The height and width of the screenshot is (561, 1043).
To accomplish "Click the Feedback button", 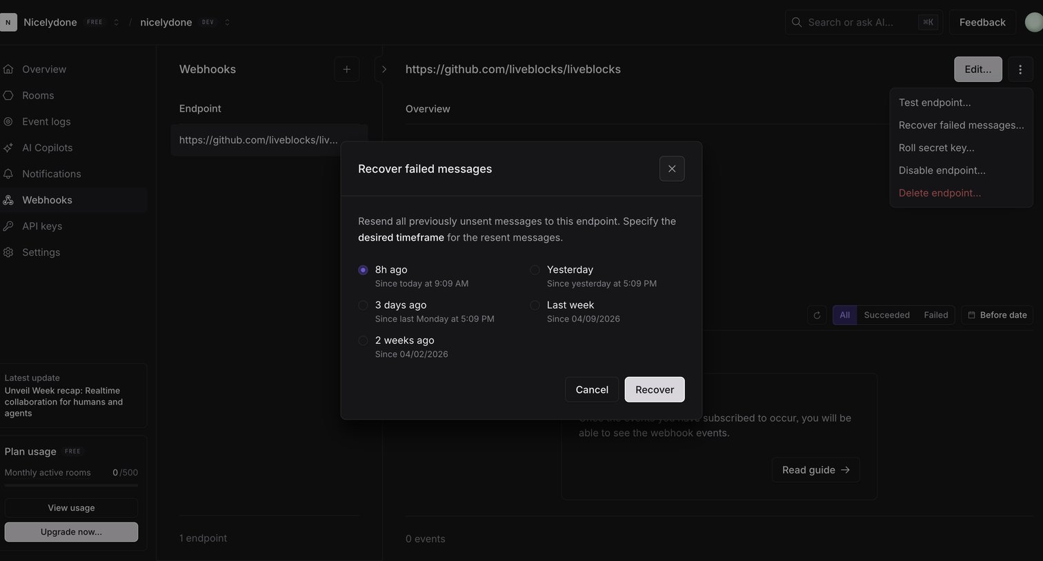I will coord(982,22).
